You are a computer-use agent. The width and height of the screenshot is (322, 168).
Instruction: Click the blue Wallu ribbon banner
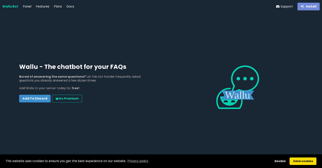click(x=238, y=95)
